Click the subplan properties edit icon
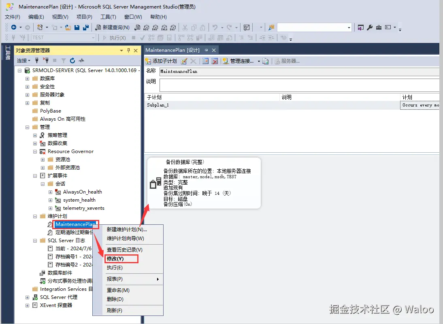The width and height of the screenshot is (443, 324). coord(184,61)
